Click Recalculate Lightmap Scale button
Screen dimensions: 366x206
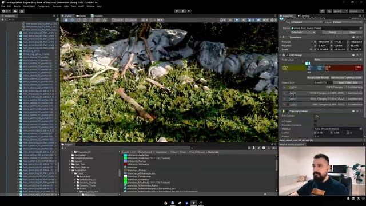(x=347, y=78)
